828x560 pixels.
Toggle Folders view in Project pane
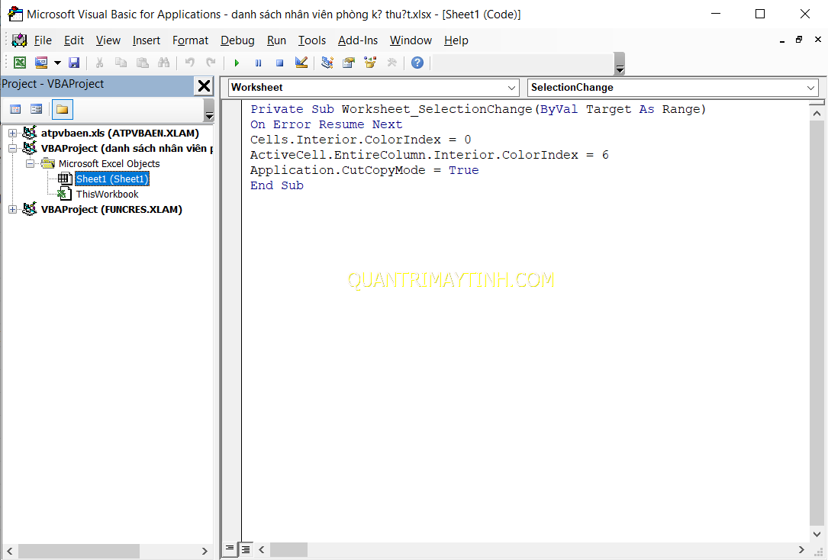click(x=63, y=109)
